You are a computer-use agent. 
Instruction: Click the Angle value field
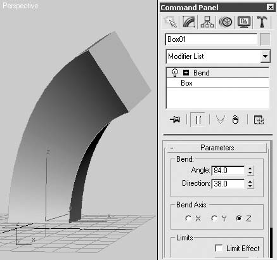click(x=228, y=170)
